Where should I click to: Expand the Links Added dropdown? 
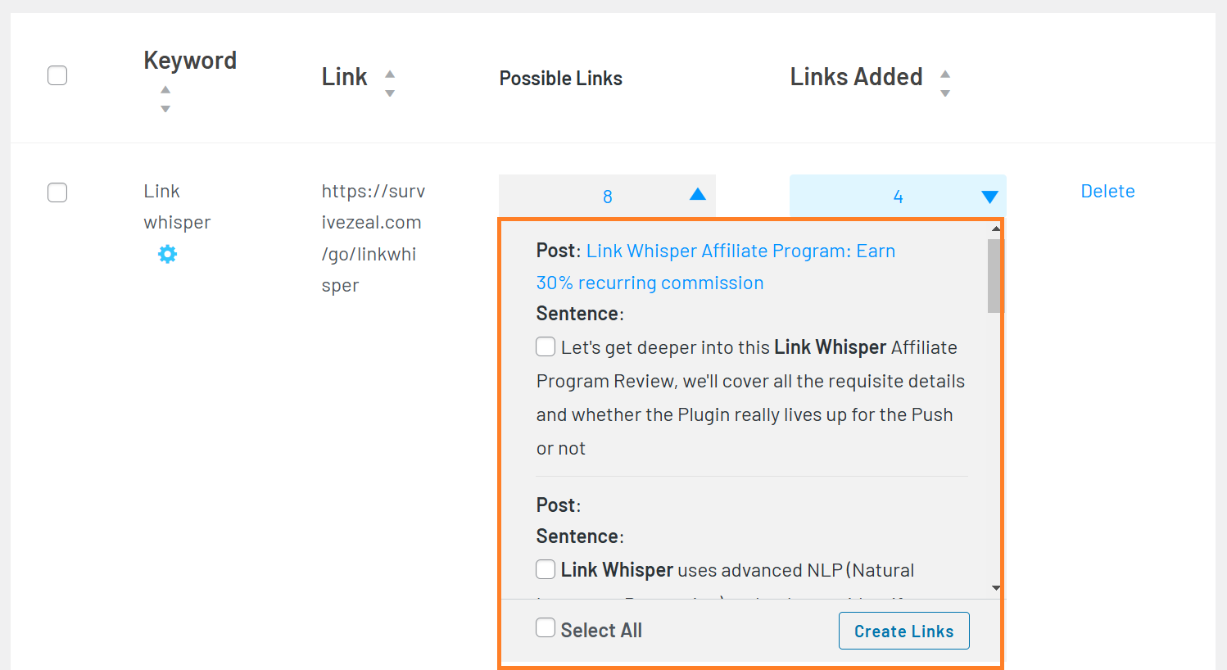[989, 196]
